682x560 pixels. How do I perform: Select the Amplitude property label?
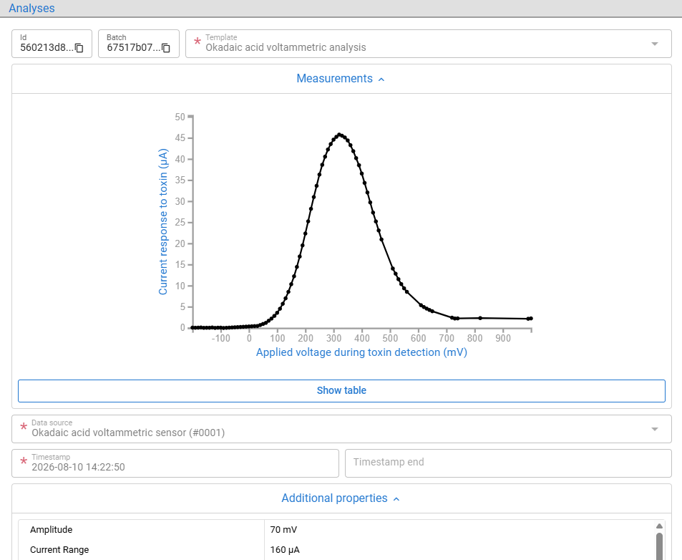tap(52, 529)
